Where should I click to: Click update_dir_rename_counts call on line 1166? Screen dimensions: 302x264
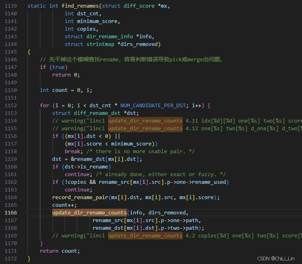point(90,213)
